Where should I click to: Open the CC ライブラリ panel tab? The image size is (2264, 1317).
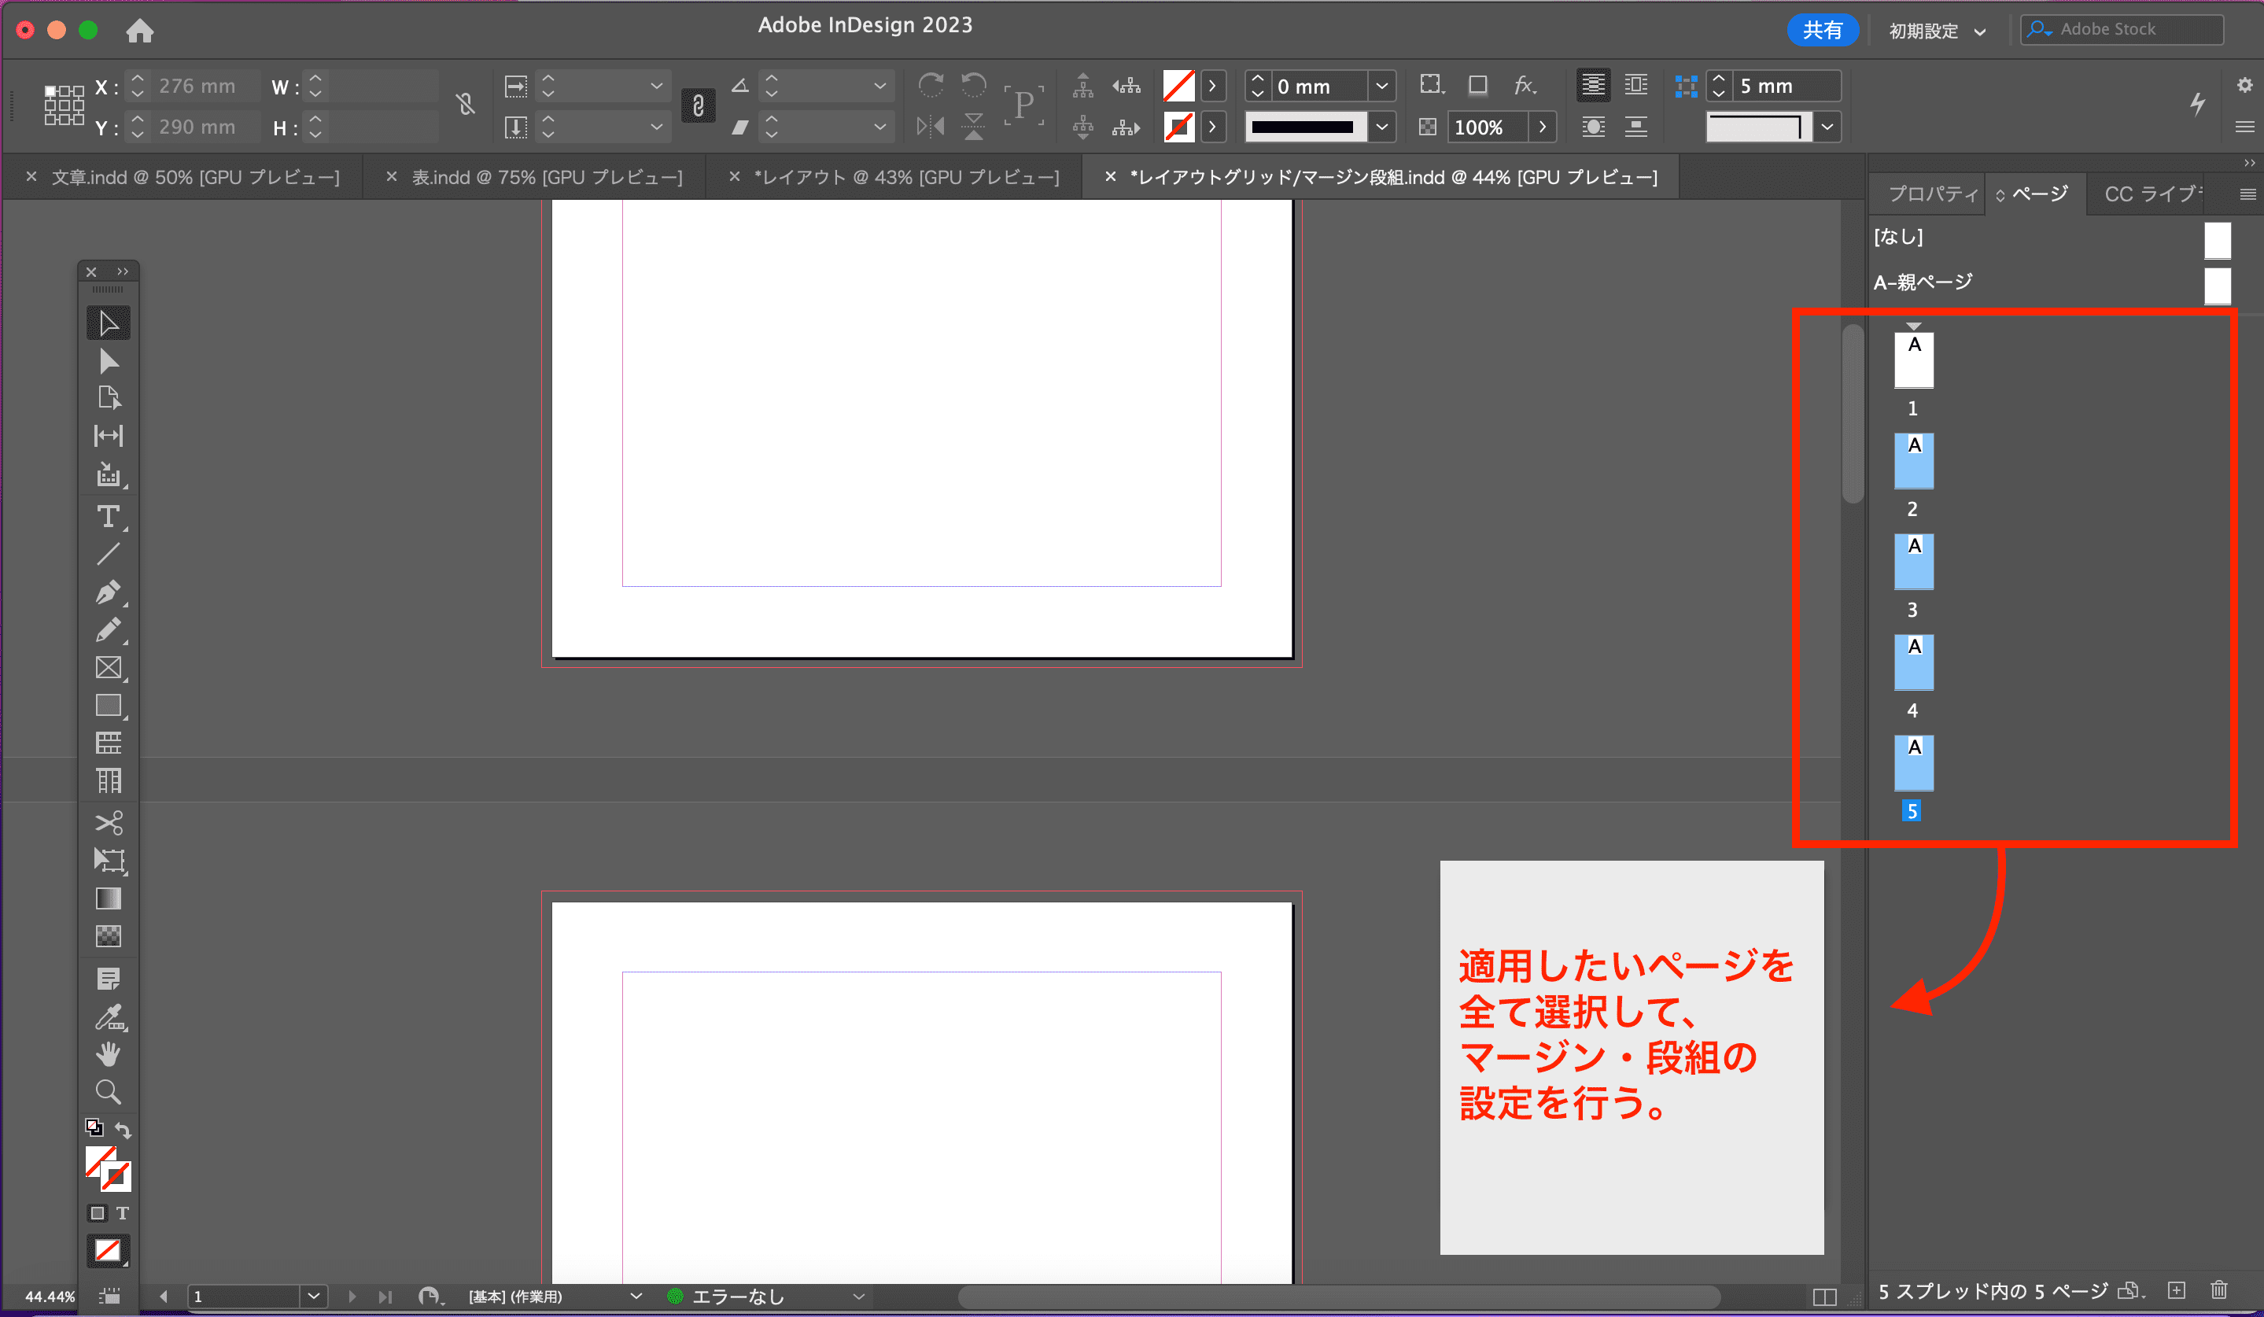click(x=2152, y=194)
